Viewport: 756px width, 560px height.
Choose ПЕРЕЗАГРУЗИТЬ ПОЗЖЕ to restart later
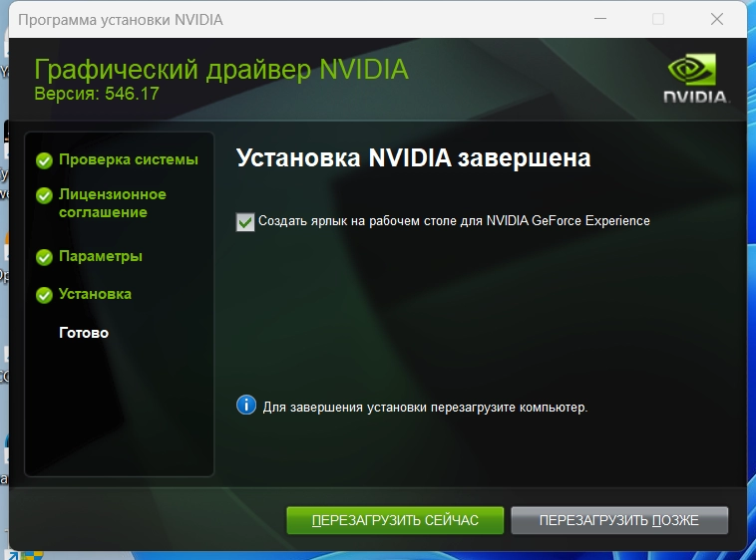(619, 520)
